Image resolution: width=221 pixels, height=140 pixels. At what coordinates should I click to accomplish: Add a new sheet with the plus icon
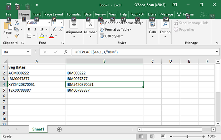coord(59,129)
